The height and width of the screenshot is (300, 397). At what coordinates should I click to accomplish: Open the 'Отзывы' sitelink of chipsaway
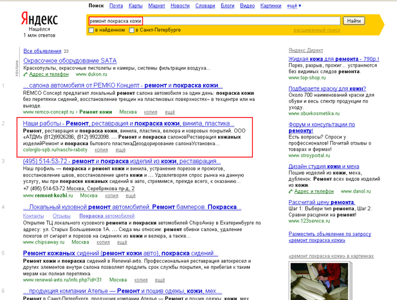tap(61, 216)
